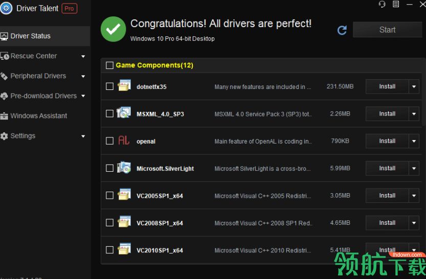Image resolution: width=426 pixels, height=279 pixels.
Task: Click the Microsoft.SilverLight installer icon
Action: (x=124, y=167)
